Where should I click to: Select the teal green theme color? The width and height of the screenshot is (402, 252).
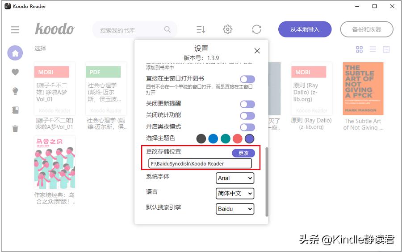226,139
